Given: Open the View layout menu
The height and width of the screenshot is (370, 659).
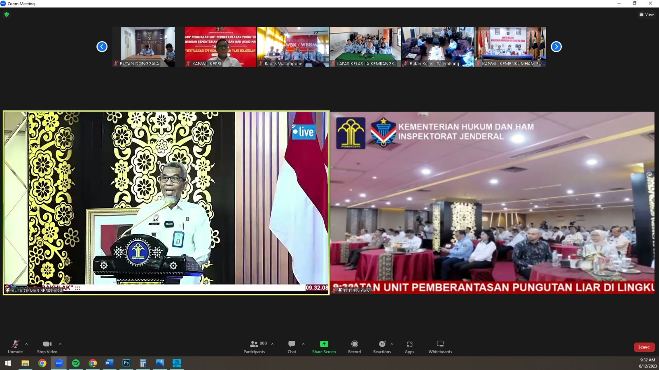Looking at the screenshot, I should pyautogui.click(x=646, y=14).
